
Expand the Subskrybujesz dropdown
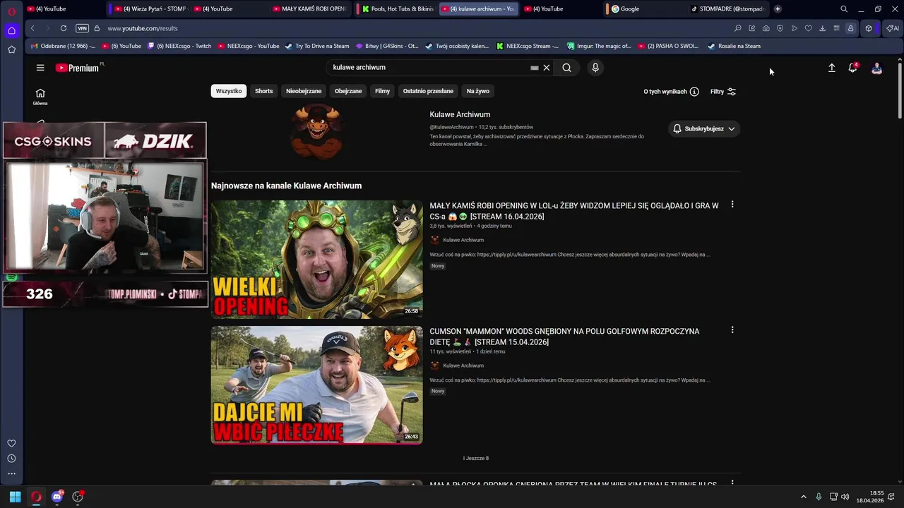coord(704,129)
